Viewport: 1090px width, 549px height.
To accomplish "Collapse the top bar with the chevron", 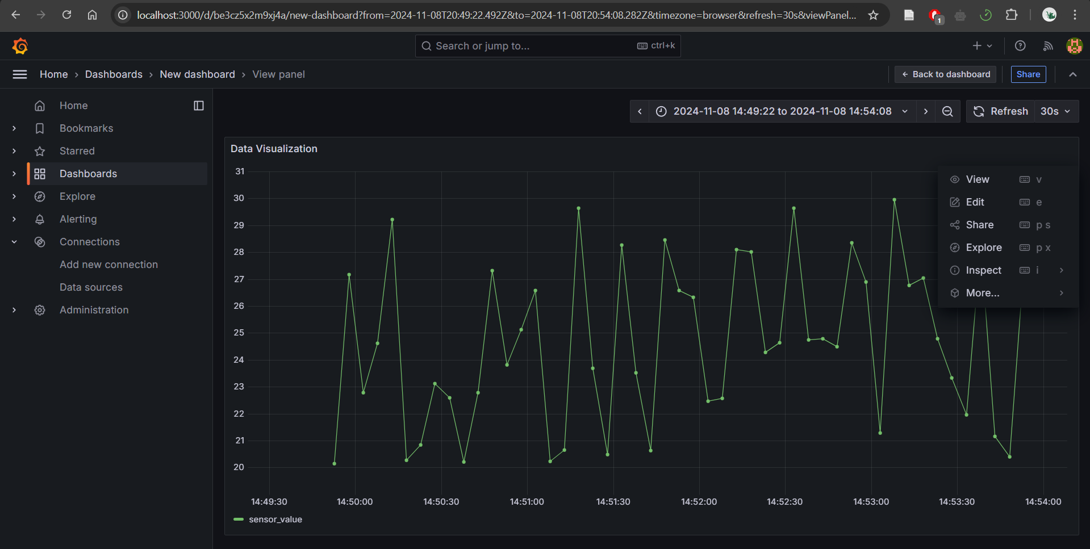I will tap(1072, 74).
